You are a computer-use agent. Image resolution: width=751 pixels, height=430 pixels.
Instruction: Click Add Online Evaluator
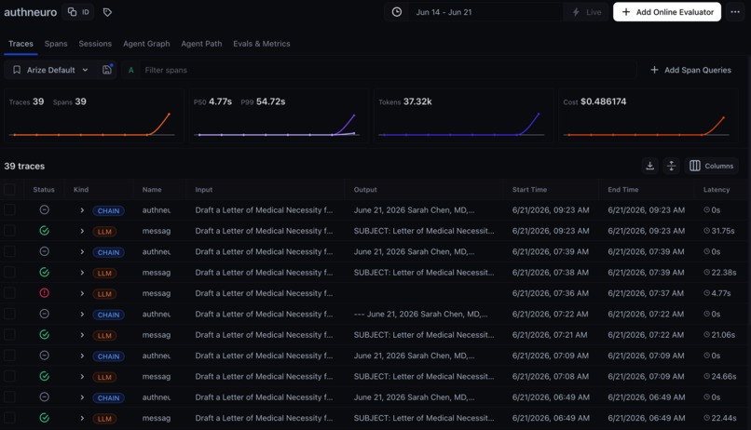click(667, 12)
